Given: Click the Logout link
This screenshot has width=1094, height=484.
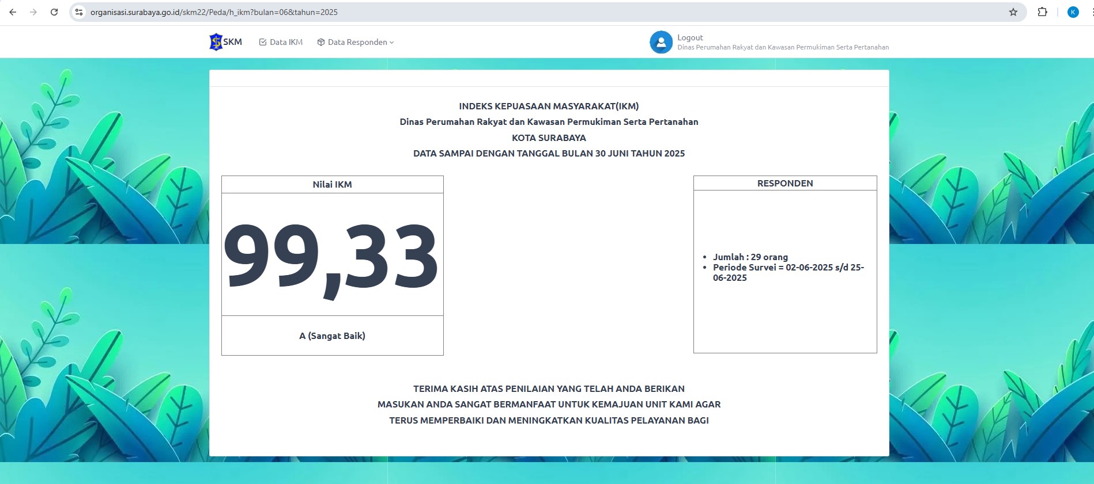Looking at the screenshot, I should pyautogui.click(x=690, y=37).
